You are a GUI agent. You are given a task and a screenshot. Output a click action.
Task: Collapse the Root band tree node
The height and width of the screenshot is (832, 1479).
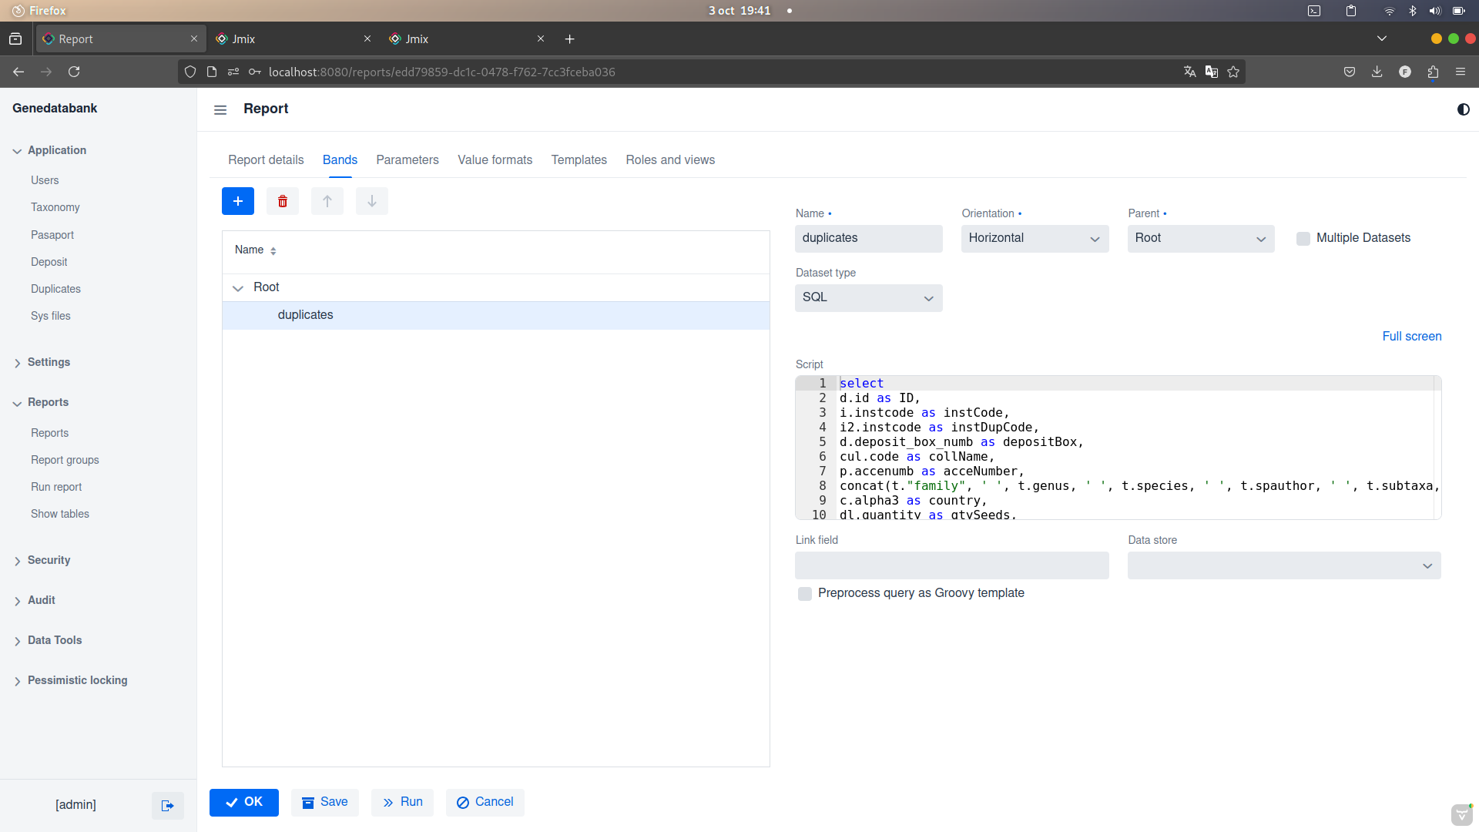(x=238, y=288)
